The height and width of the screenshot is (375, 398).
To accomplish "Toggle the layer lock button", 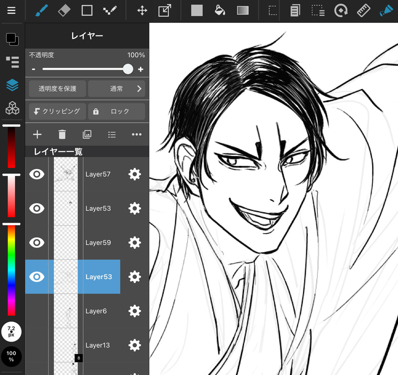I will 117,111.
